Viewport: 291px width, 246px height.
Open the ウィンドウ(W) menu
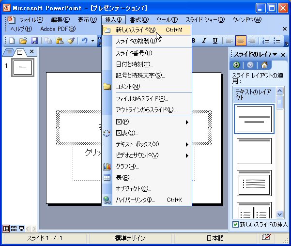pos(247,20)
